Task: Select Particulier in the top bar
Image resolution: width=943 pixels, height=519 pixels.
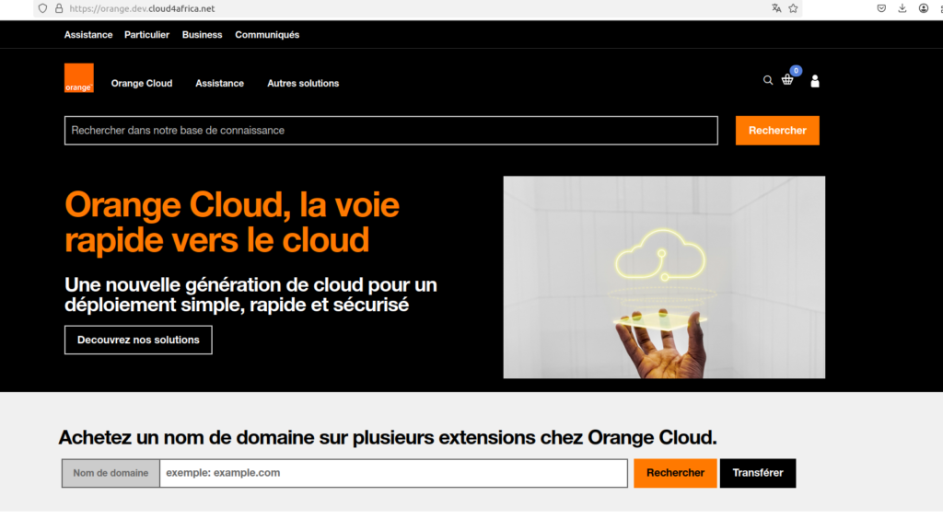Action: tap(147, 35)
